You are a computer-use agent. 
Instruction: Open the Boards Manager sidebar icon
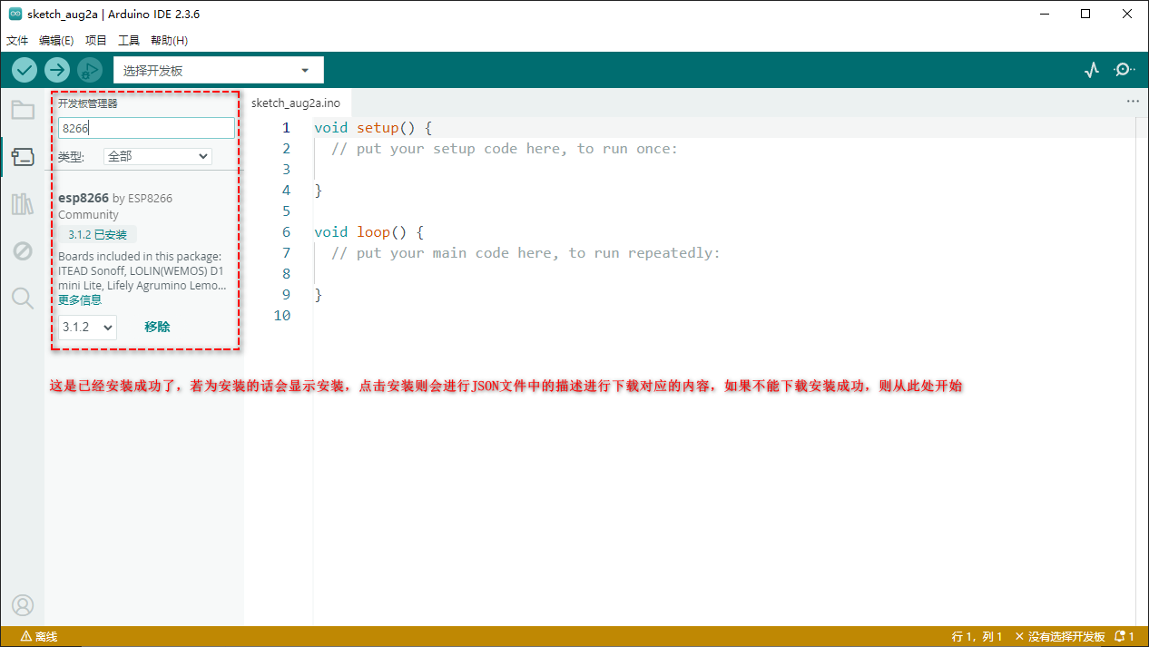[23, 158]
